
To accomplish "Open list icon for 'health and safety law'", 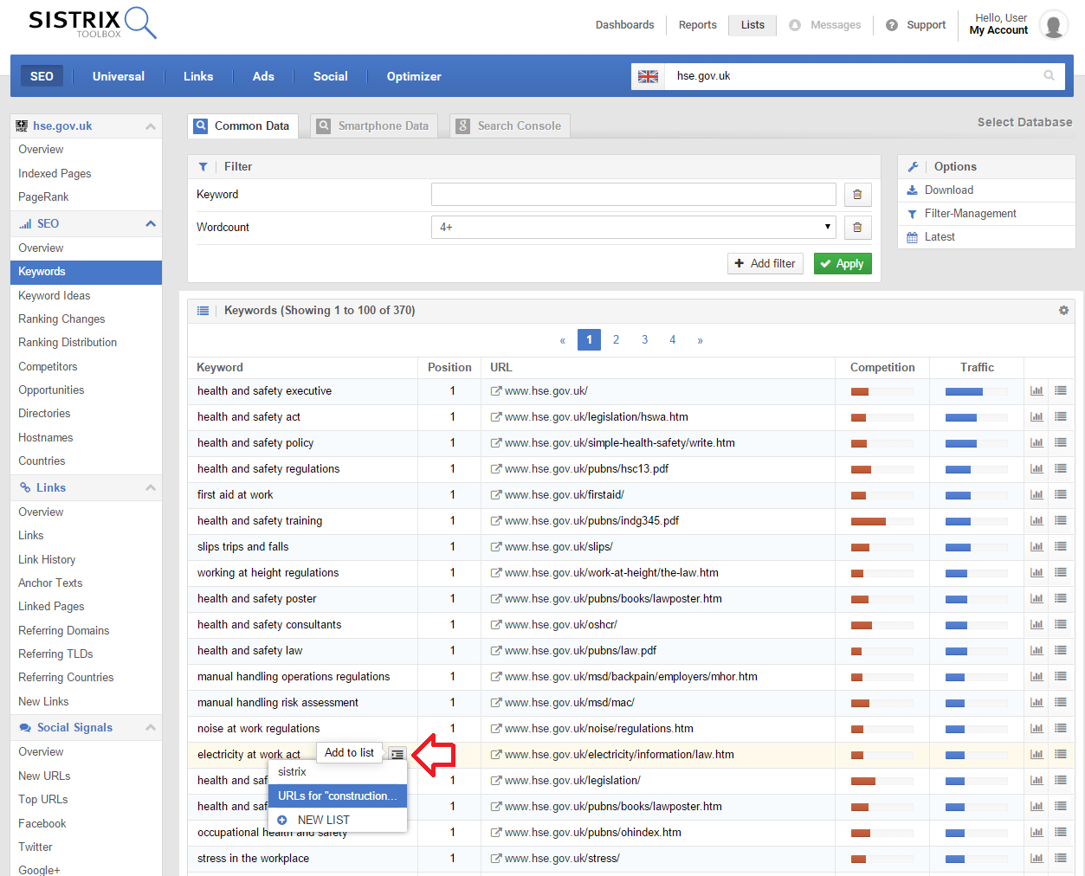I will click(x=1060, y=651).
